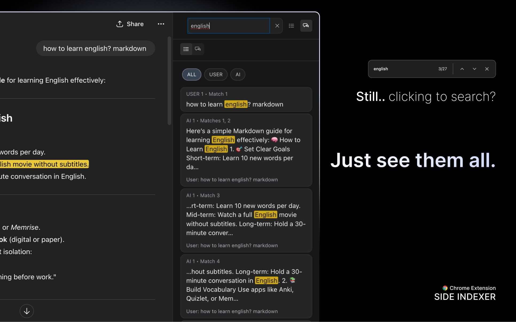Jump to next match with the down chevron
The width and height of the screenshot is (516, 322).
click(x=474, y=69)
